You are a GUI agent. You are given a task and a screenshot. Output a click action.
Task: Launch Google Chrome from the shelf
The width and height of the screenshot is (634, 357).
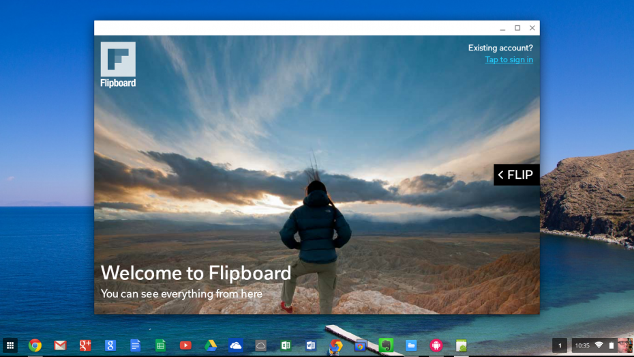(x=35, y=345)
